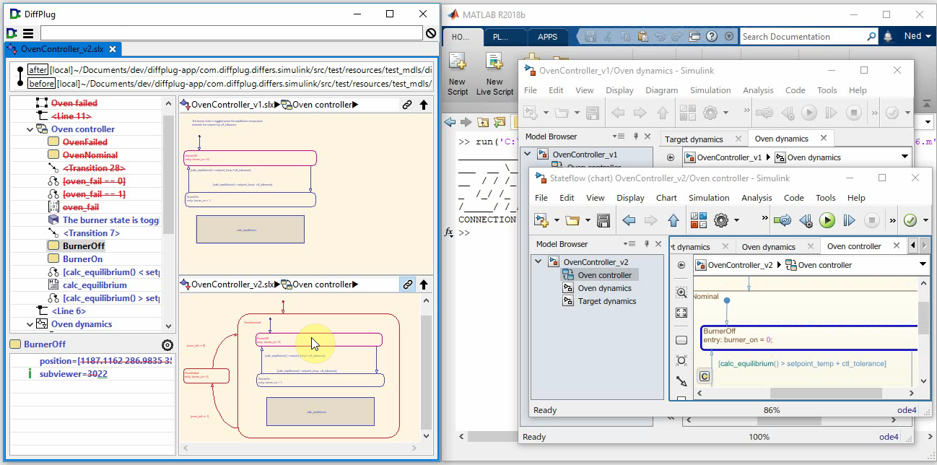
Task: Click OvenController_v1.slx breadcrumb in upper viewer
Action: pyautogui.click(x=232, y=105)
